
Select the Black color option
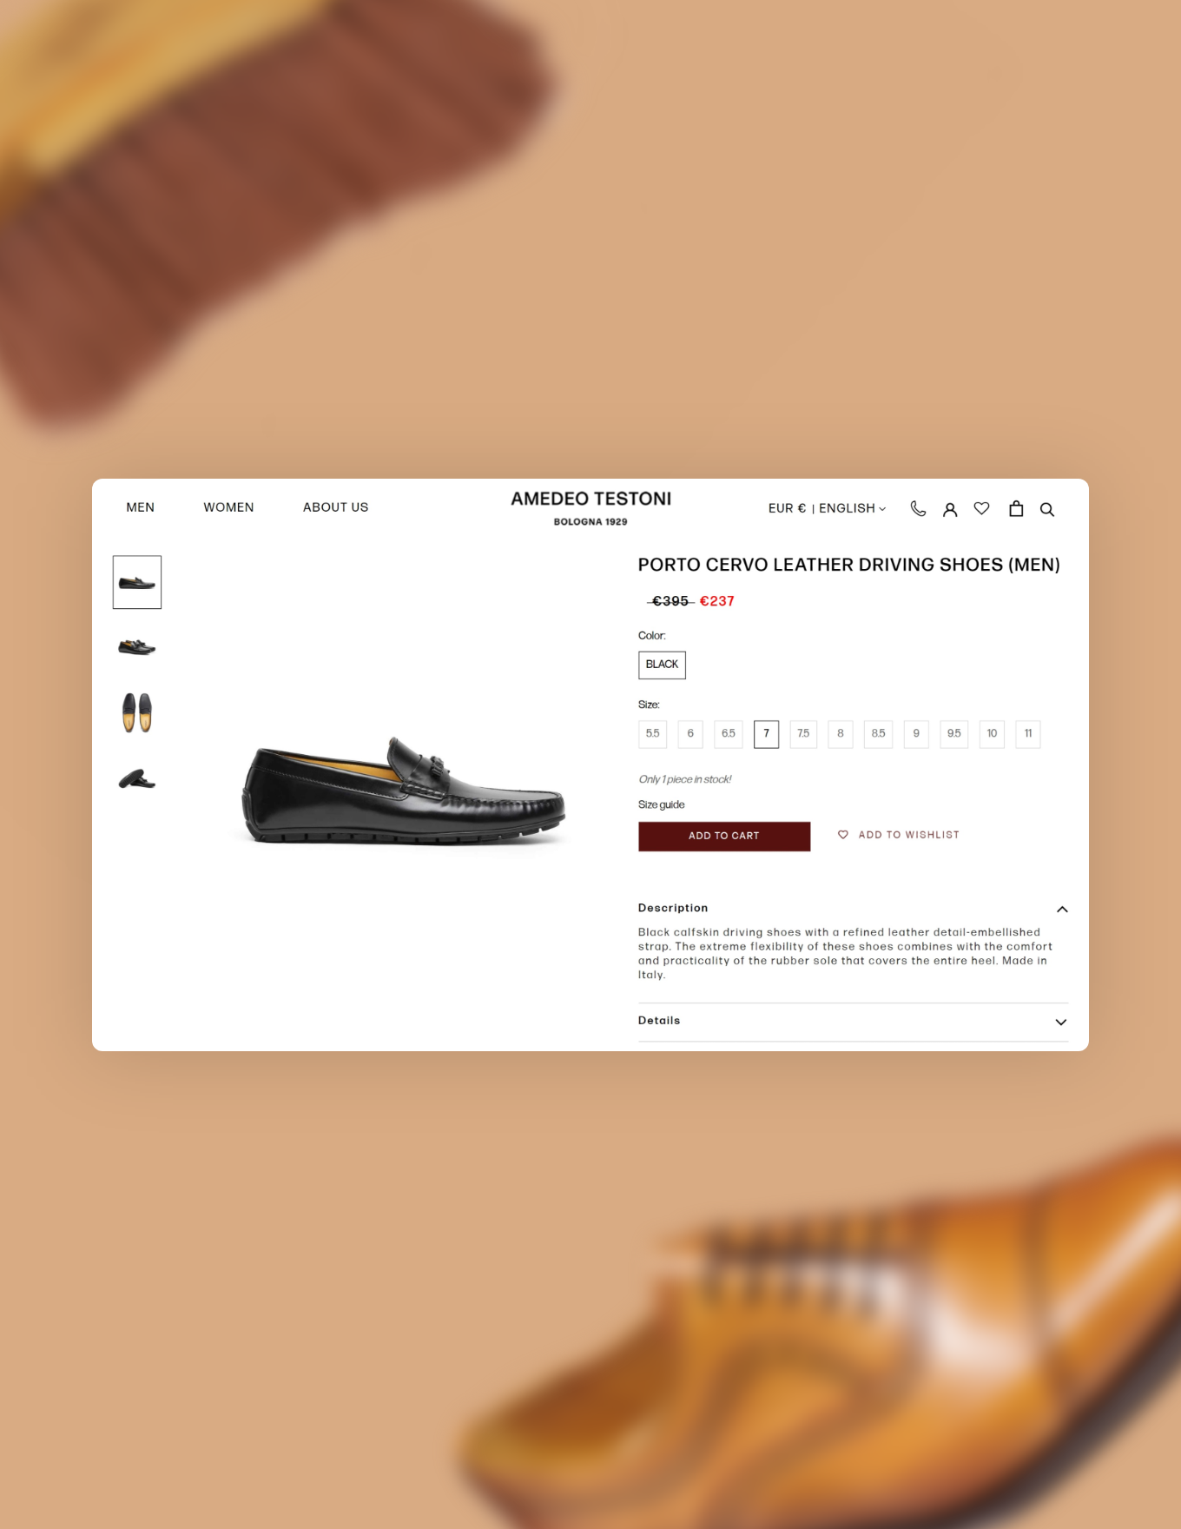[x=662, y=665]
